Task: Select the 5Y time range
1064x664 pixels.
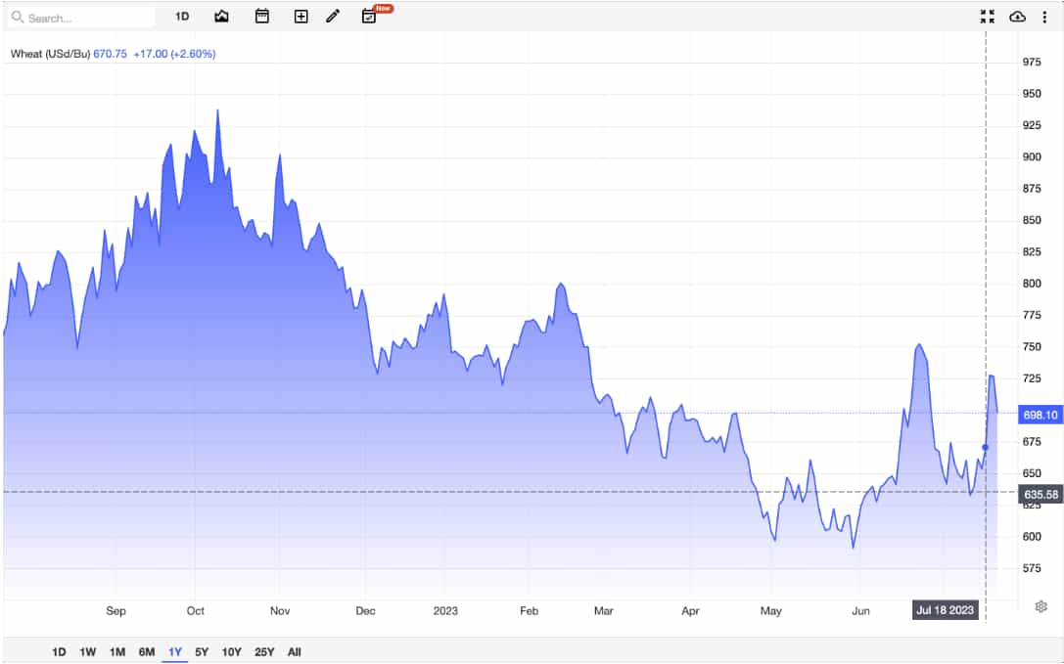Action: point(202,652)
